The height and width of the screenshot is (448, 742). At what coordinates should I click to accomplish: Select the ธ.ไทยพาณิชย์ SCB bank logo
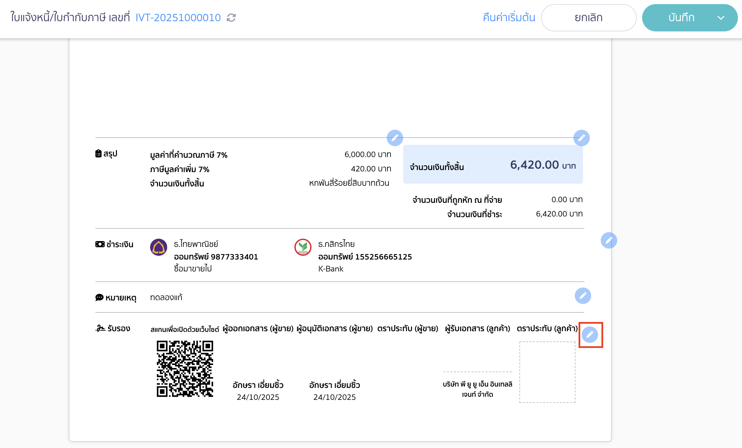pos(159,248)
